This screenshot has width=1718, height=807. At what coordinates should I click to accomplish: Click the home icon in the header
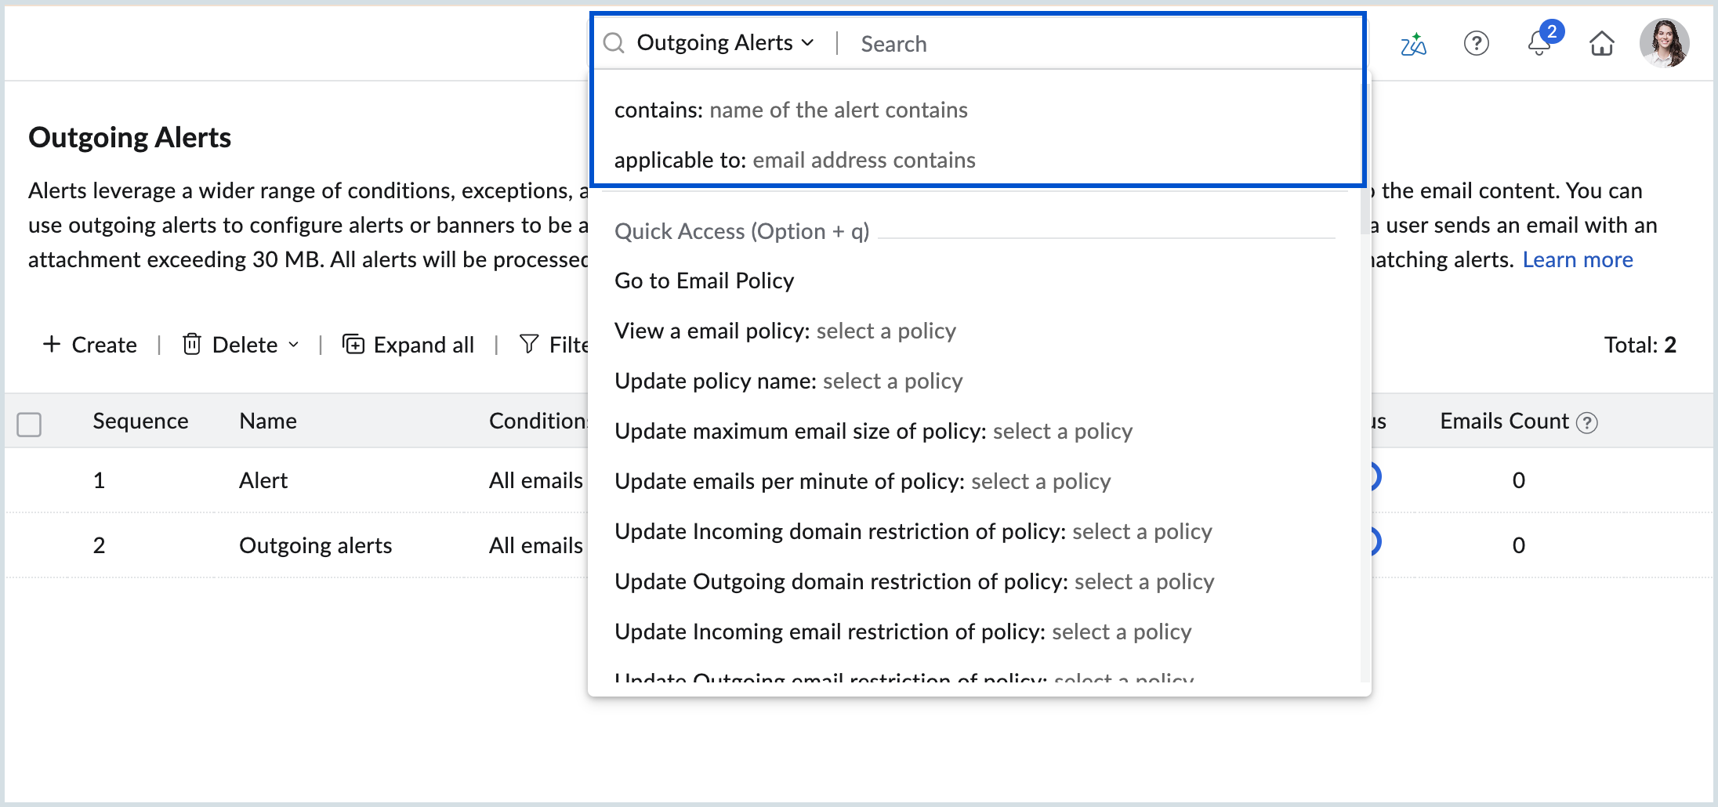click(x=1601, y=43)
